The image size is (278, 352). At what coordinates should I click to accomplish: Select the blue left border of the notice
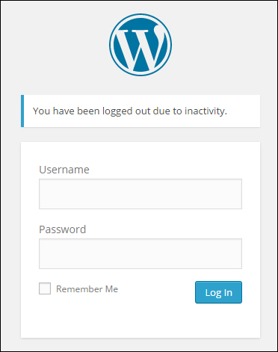[x=22, y=111]
